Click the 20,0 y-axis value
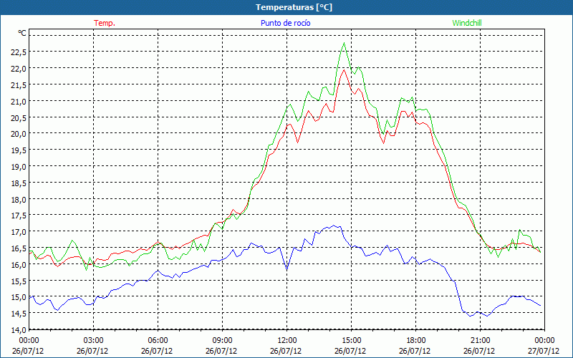 19,134
